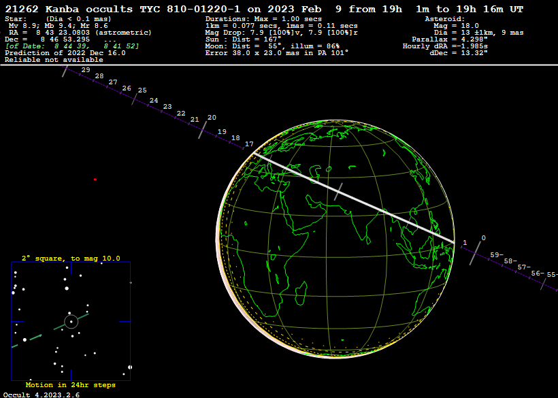This screenshot has height=398, width=558.
Task: Click 'Prediction of 2022 Dec 16.0' text
Action: [65, 53]
